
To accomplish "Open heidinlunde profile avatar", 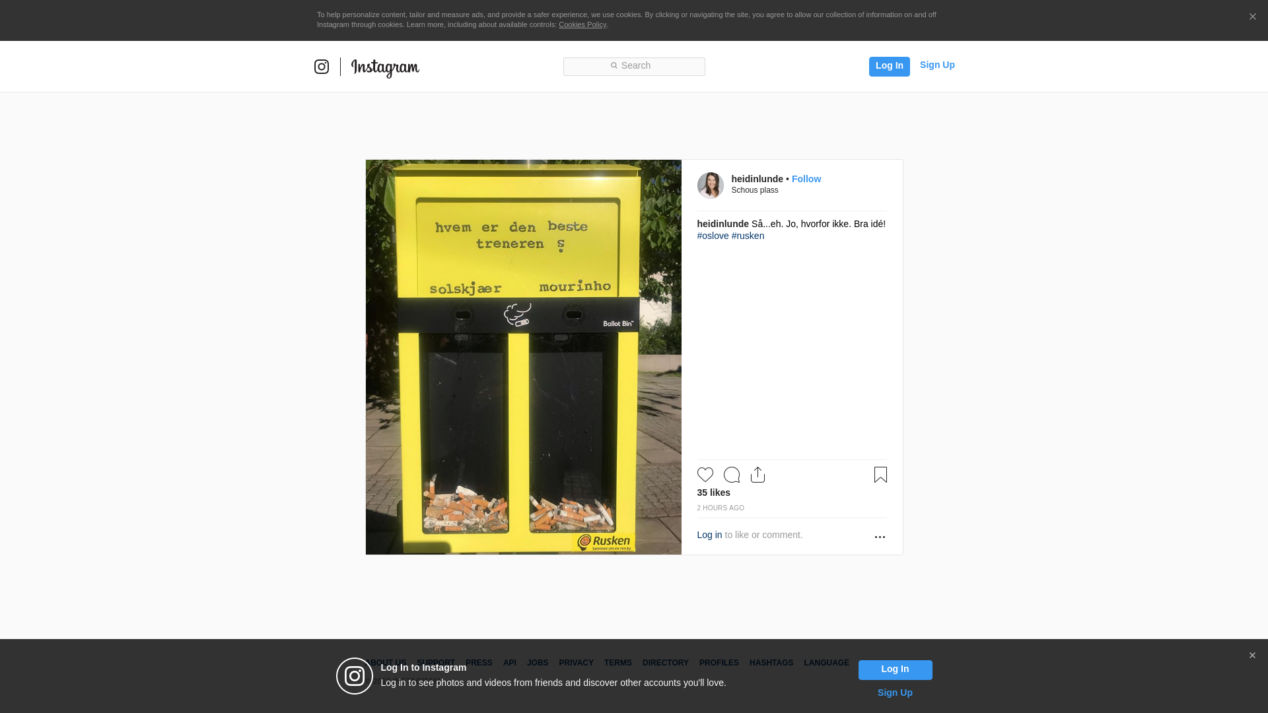I will click(x=710, y=186).
